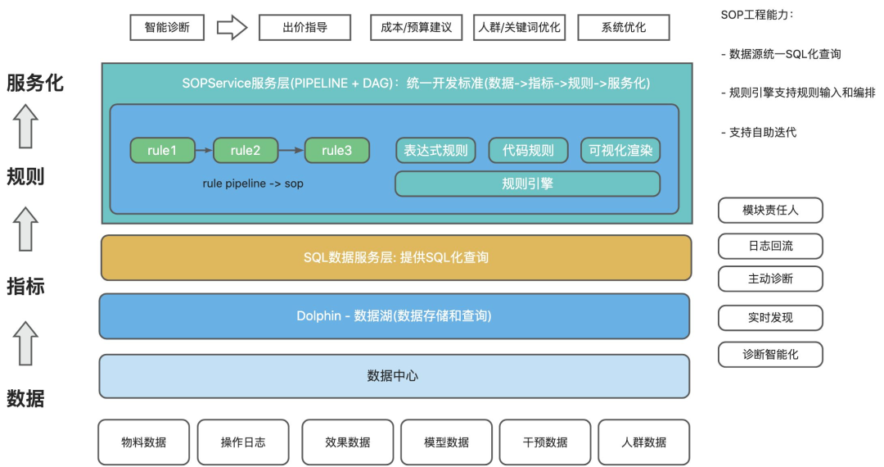The image size is (884, 467).
Task: Click the 人群数据 box
Action: click(x=644, y=442)
